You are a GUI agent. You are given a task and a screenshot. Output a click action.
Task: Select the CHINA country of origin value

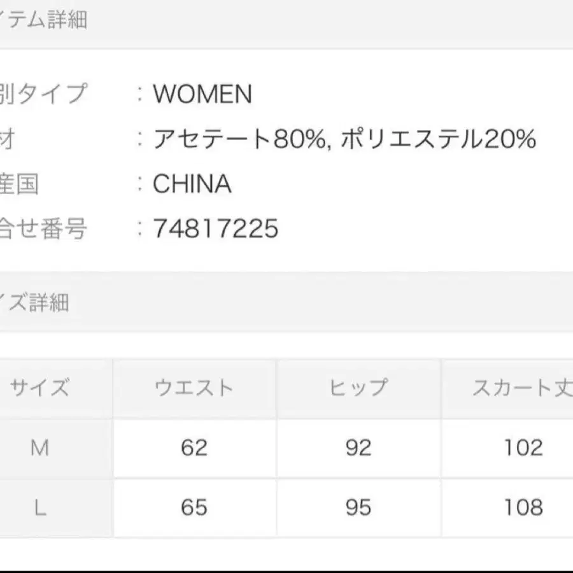click(x=192, y=184)
